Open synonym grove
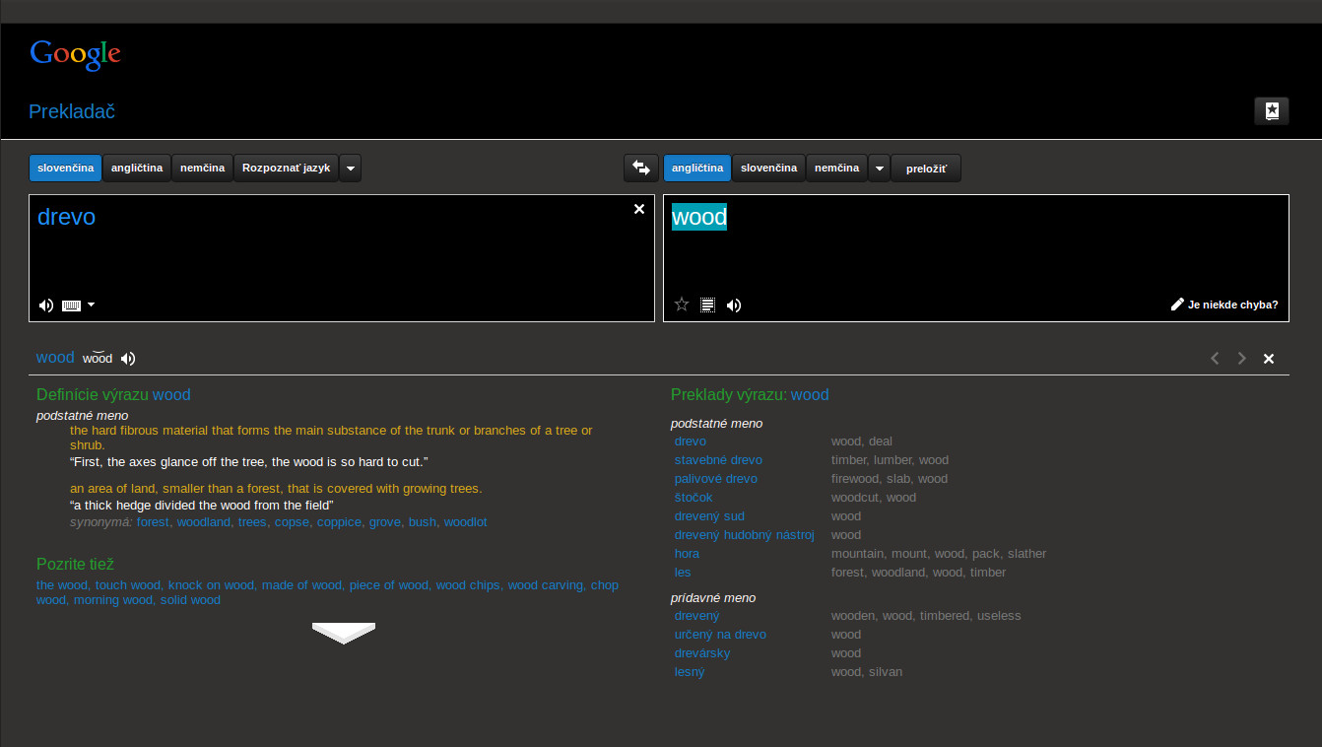The image size is (1322, 747). (385, 522)
